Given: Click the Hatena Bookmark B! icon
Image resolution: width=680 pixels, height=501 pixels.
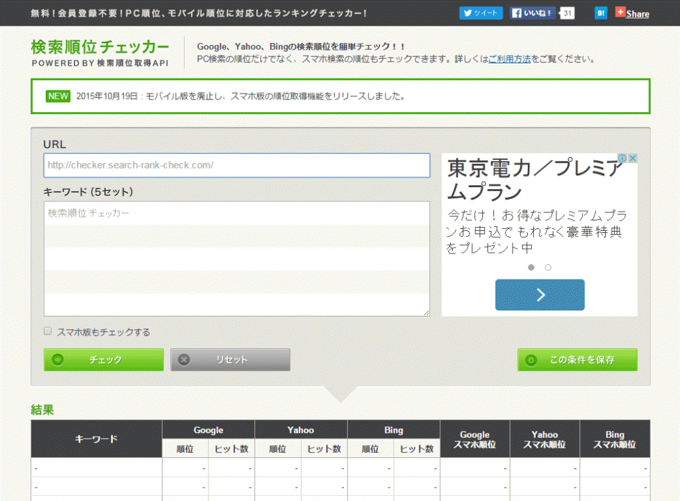Looking at the screenshot, I should point(600,13).
